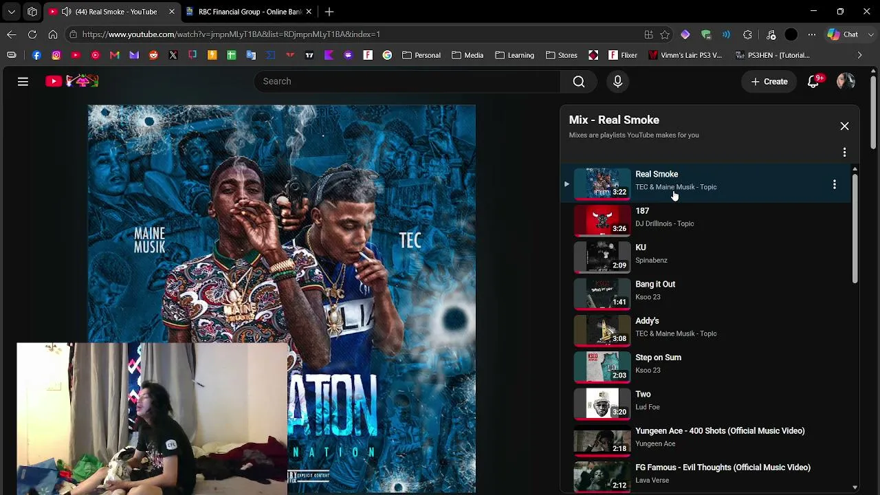Play KU by Spinabenz from mix
Viewport: 880px width, 495px height.
point(706,256)
